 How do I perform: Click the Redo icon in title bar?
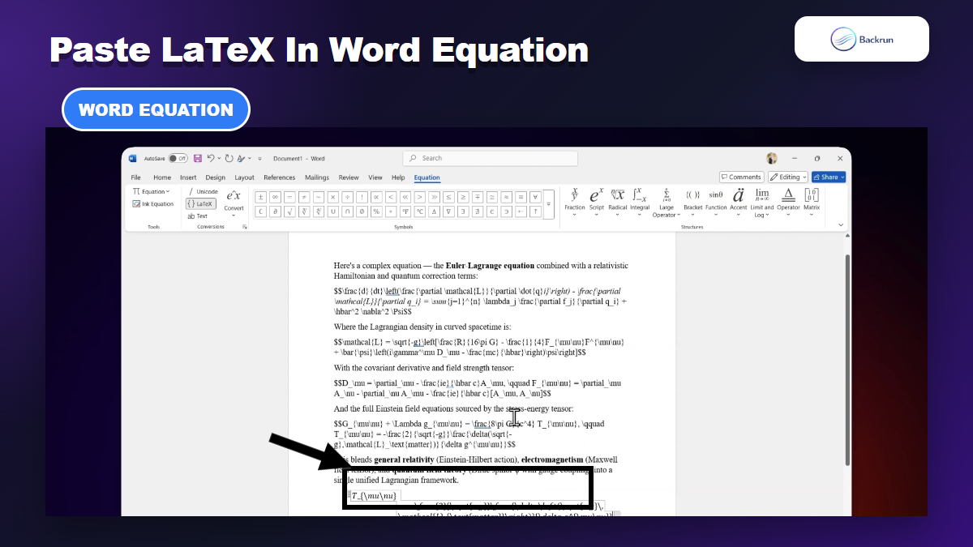[x=229, y=158]
